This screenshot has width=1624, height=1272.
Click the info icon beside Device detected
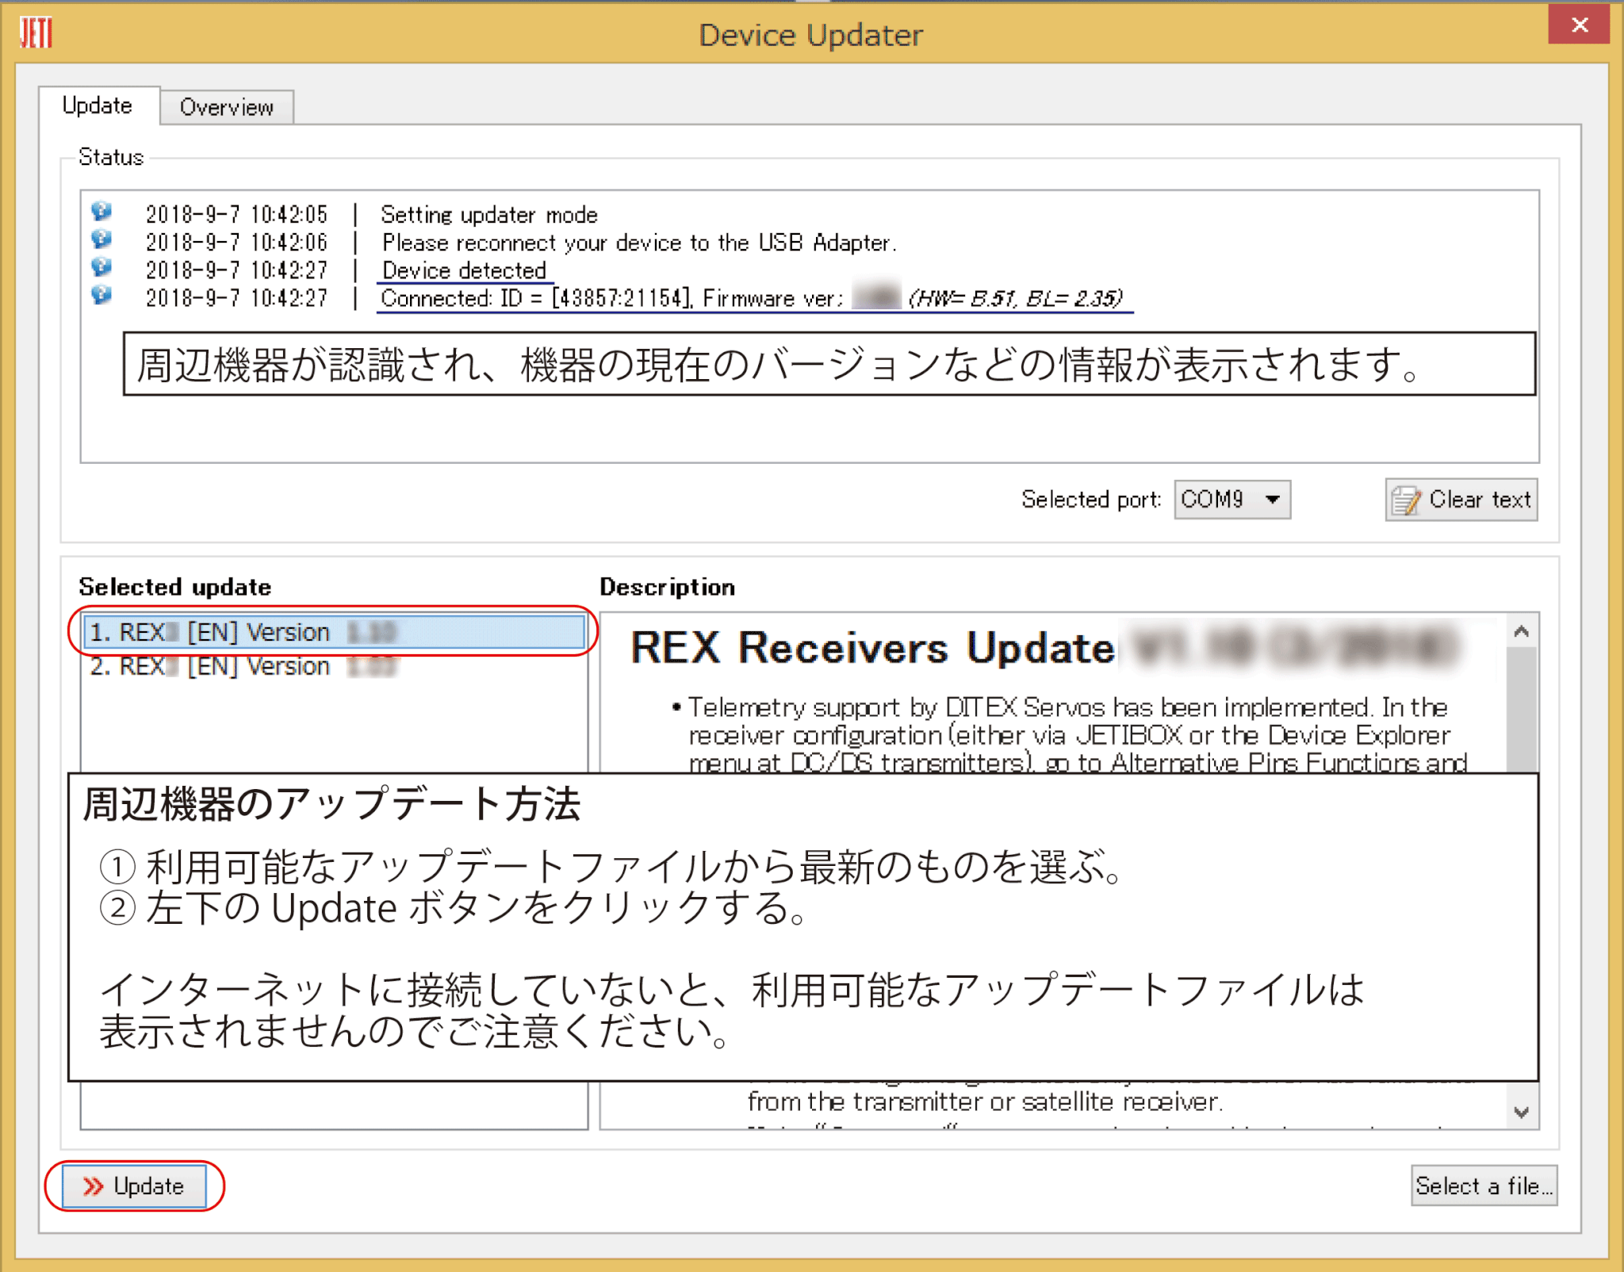(x=101, y=267)
